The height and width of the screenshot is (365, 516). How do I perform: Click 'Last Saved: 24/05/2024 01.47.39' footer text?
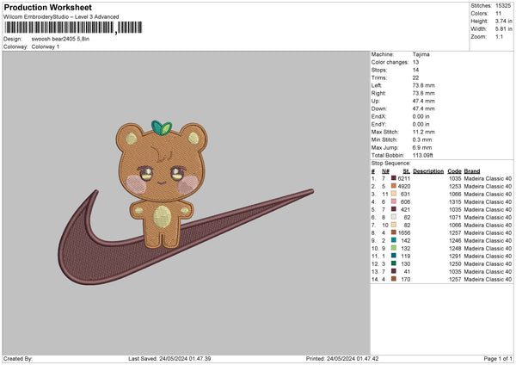point(169,358)
